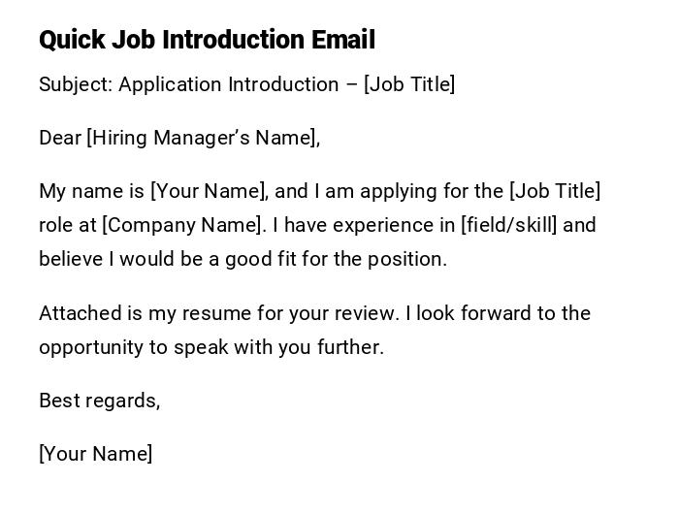Click the '[Hiring Manager's Name]' placeholder
Image resolution: width=679 pixels, height=514 pixels.
(202, 138)
